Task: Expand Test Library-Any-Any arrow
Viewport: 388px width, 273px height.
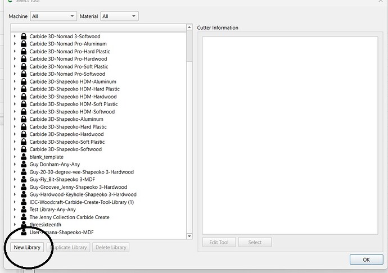Action: click(x=15, y=210)
